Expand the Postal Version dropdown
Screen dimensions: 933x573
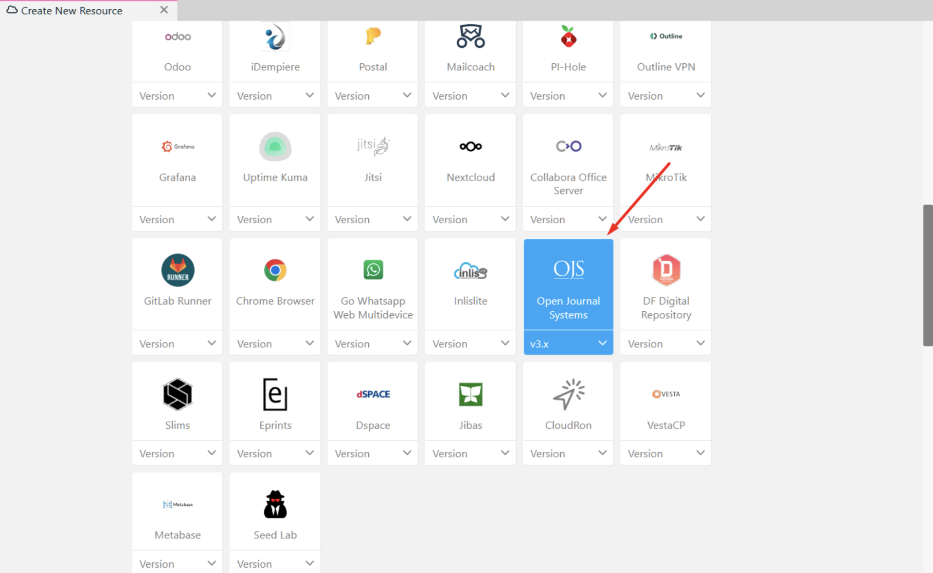(x=373, y=96)
